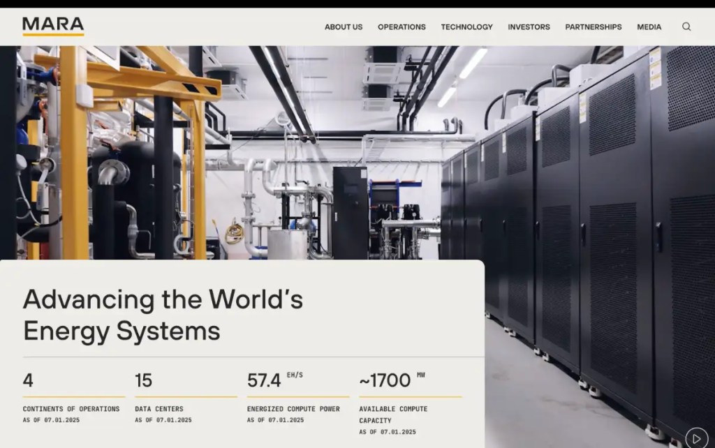The image size is (715, 448).
Task: Select the "Available Compute Capacity" label
Action: (x=395, y=415)
